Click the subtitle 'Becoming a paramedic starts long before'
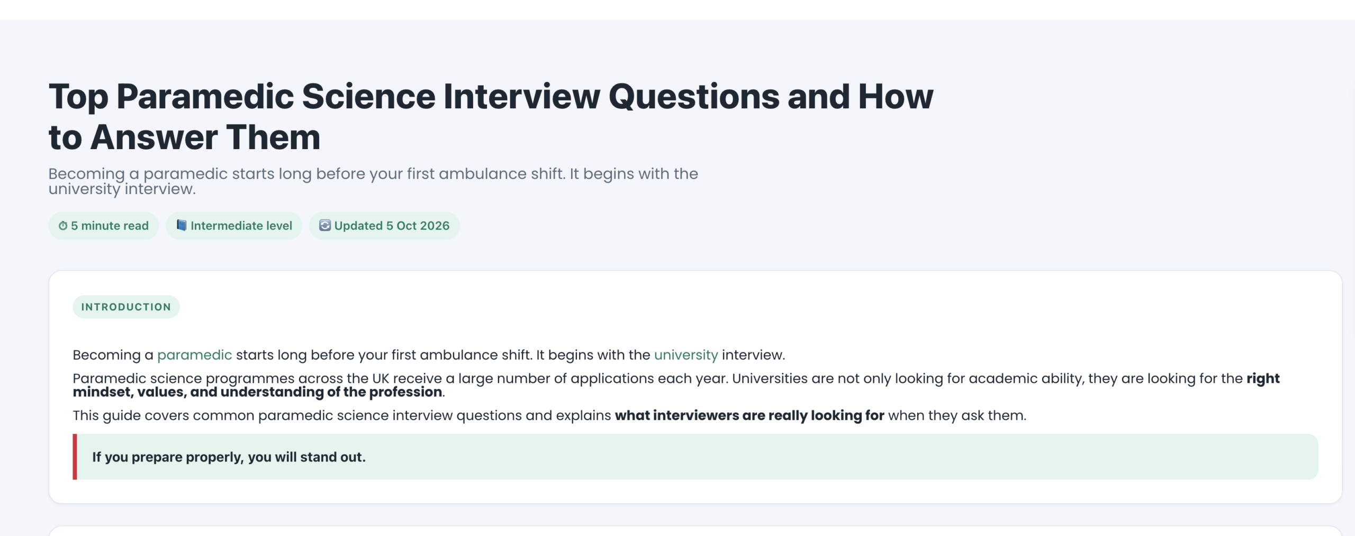This screenshot has height=536, width=1355. pyautogui.click(x=373, y=181)
